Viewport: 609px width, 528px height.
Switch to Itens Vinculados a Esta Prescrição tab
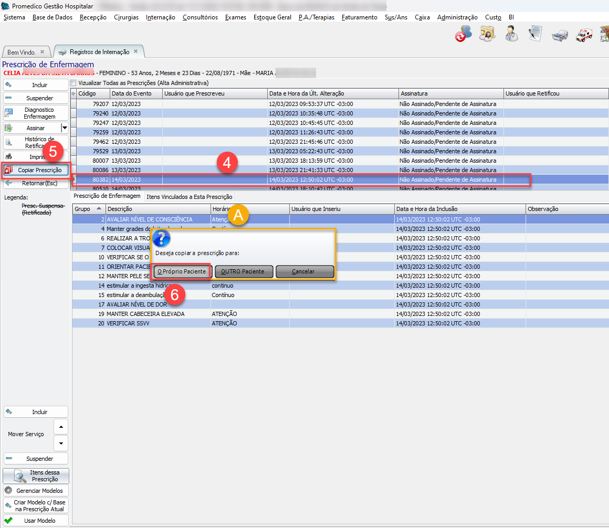click(189, 196)
